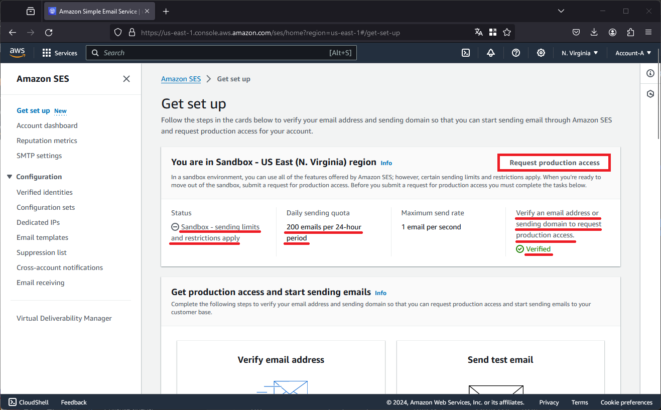Click the browser back arrow
The width and height of the screenshot is (661, 410).
(x=13, y=32)
